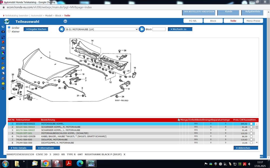Open Swiss Garage app in taskbar
Viewport: 270px width, 168px height.
click(91, 163)
